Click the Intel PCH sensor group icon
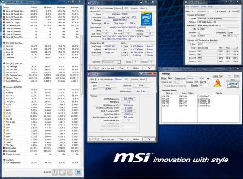The width and height of the screenshot is (243, 179). (4, 160)
